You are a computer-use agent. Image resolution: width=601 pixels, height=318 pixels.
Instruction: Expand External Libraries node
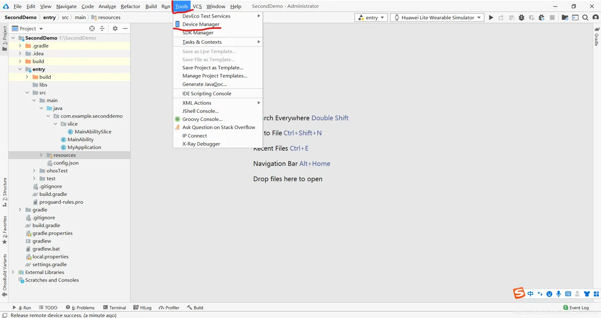pyautogui.click(x=13, y=272)
